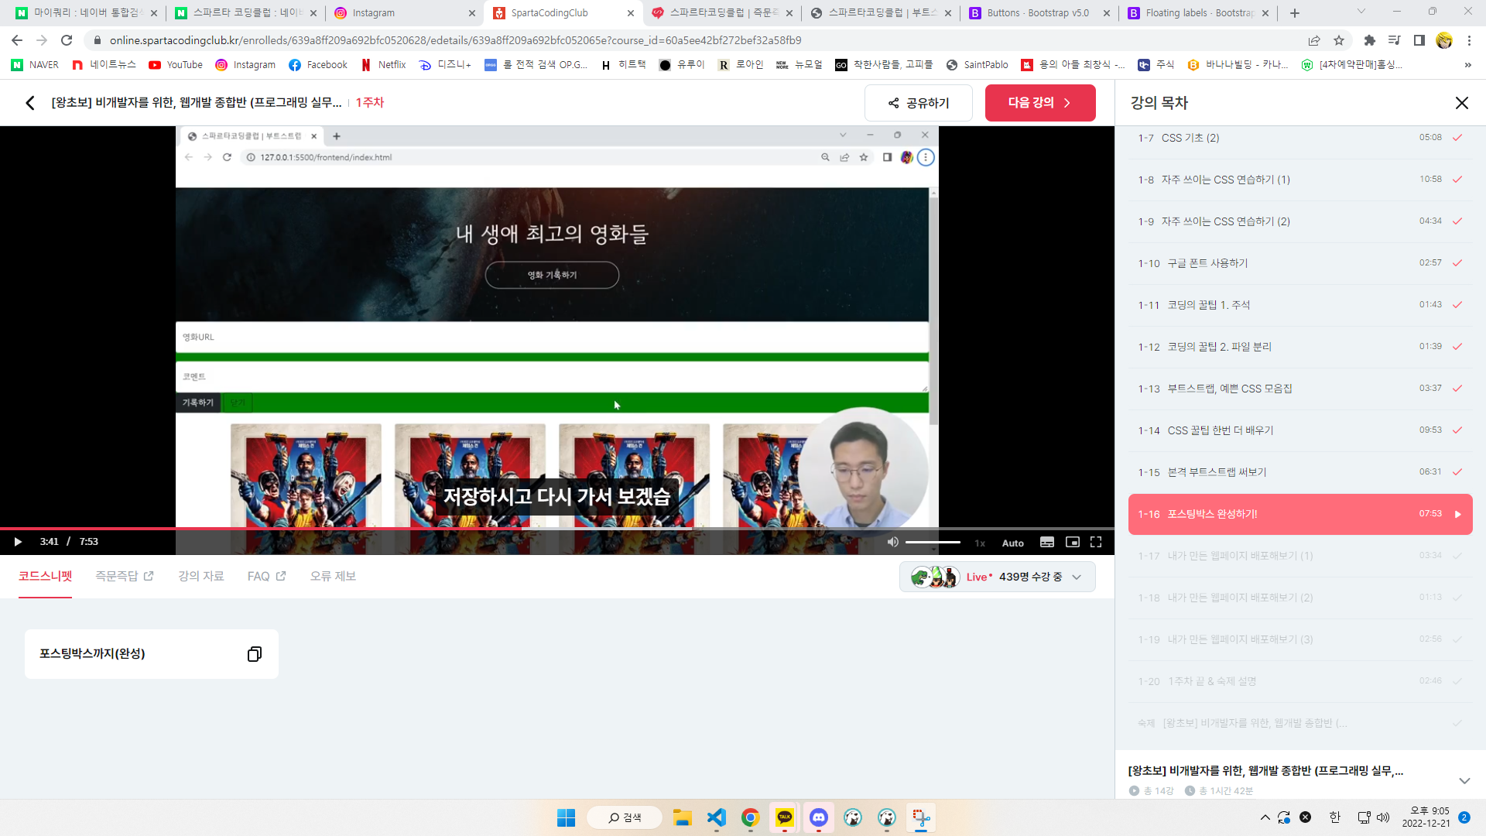Viewport: 1486px width, 836px height.
Task: Share this page icon in address bar
Action: (x=1314, y=40)
